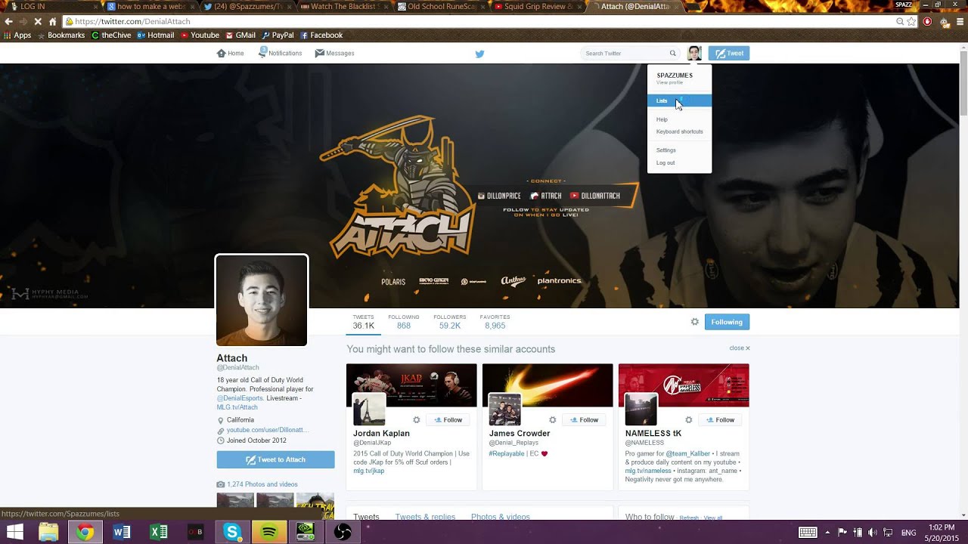Open Word from the taskbar

(x=122, y=533)
